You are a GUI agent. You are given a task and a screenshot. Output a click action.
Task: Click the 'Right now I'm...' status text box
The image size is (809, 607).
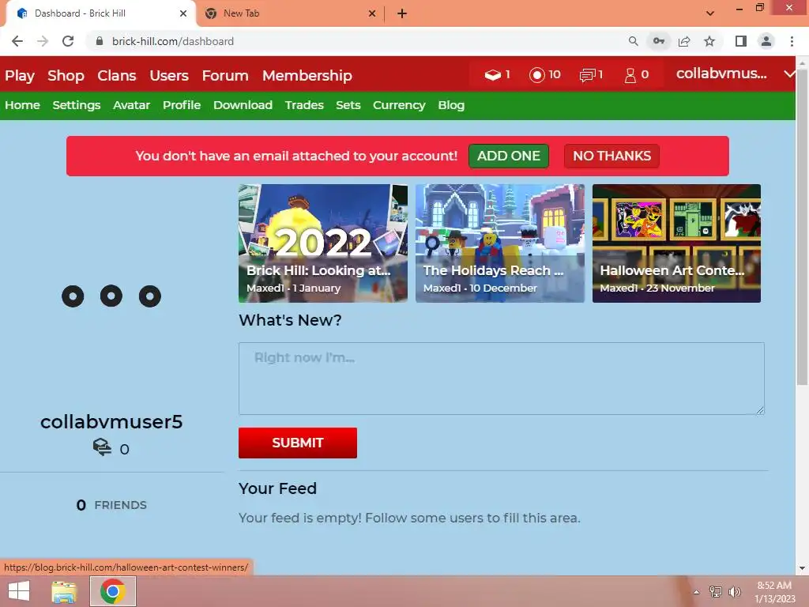(502, 379)
